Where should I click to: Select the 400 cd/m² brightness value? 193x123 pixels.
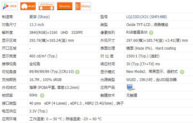point(43,56)
